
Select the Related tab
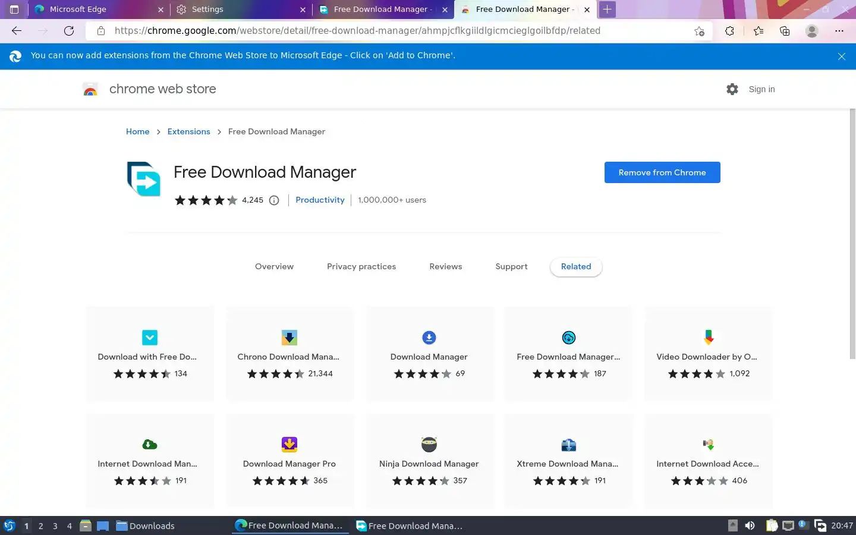pyautogui.click(x=576, y=267)
